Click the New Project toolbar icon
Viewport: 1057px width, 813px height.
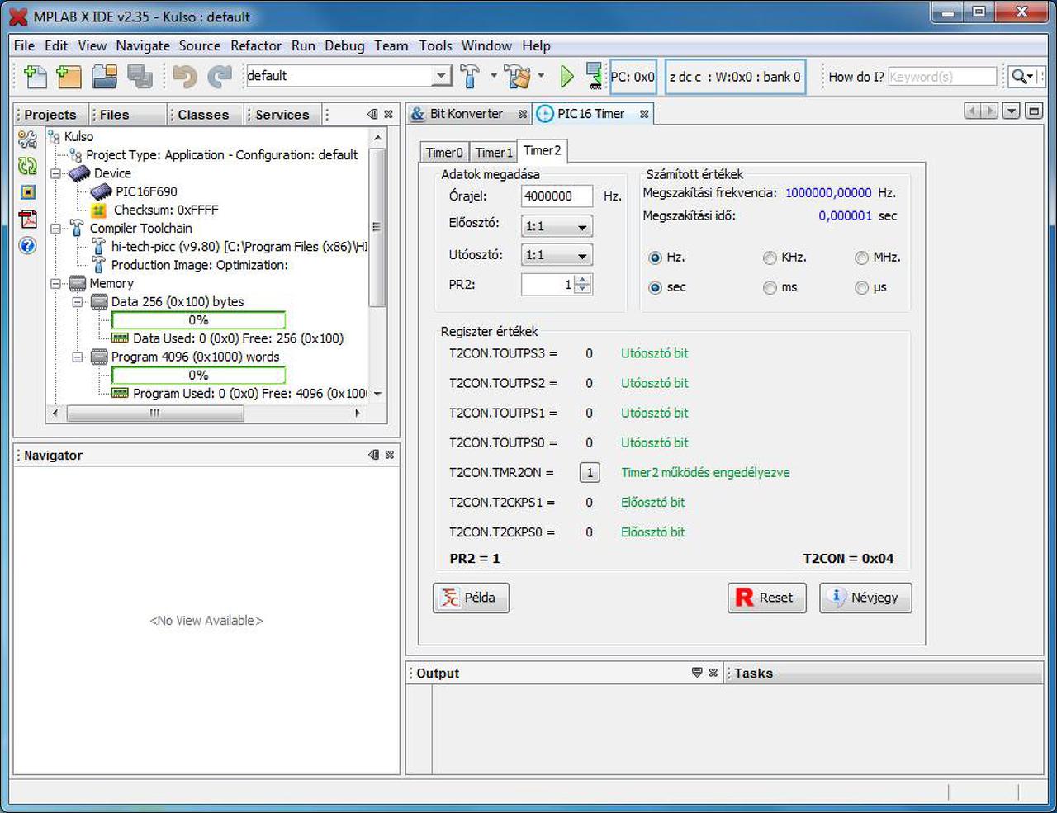69,76
